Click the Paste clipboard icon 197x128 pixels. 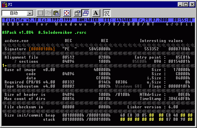pyautogui.click(x=56, y=13)
